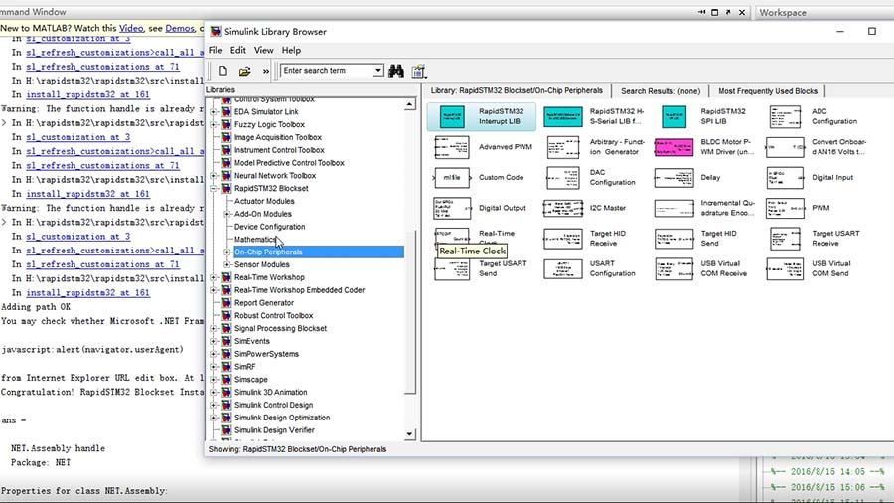Screen dimensions: 894x503
Task: Expand the SimEvents library node
Action: click(x=214, y=341)
